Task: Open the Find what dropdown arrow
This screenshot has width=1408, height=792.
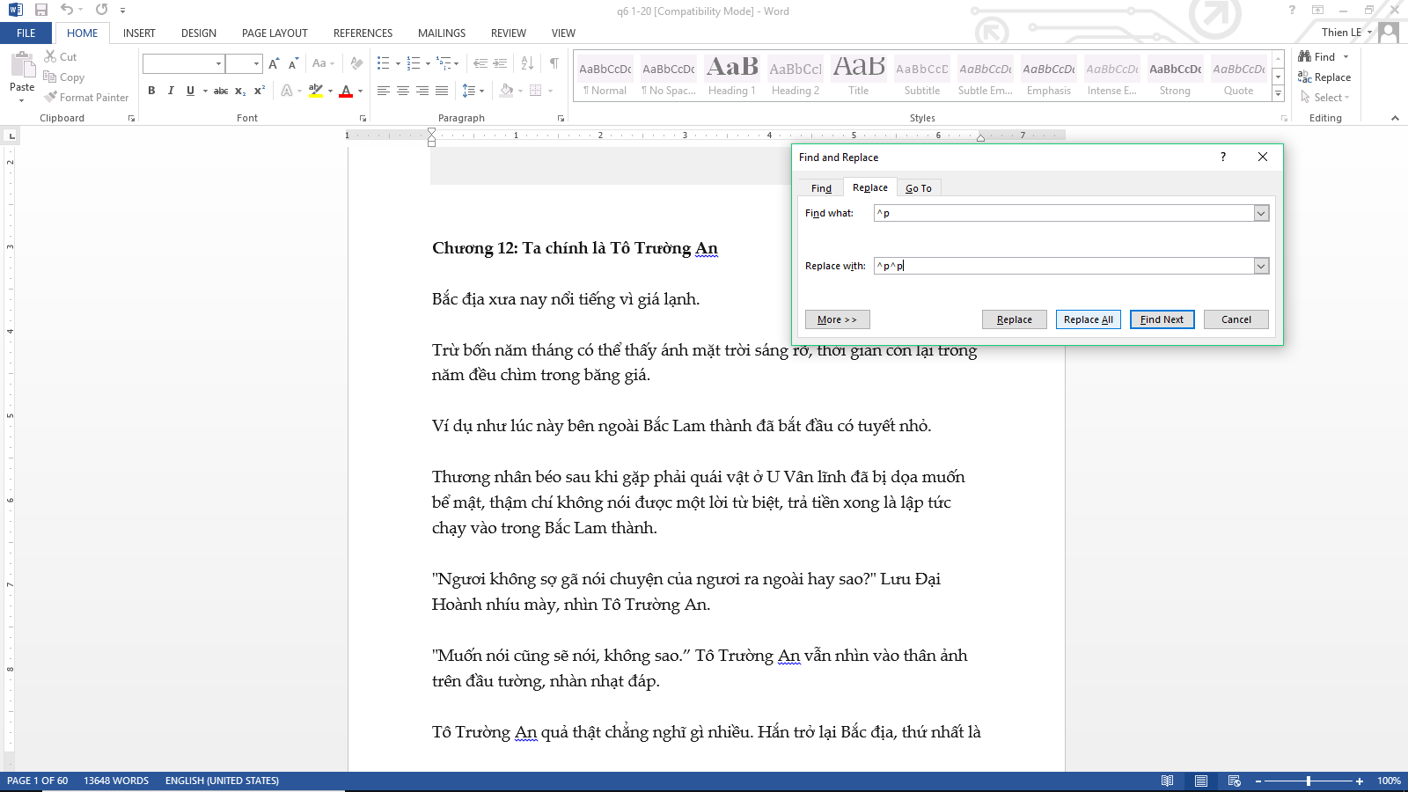Action: click(1261, 213)
